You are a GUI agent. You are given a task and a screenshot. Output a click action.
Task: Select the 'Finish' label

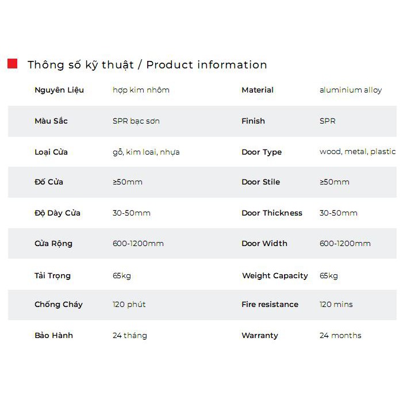[253, 121]
